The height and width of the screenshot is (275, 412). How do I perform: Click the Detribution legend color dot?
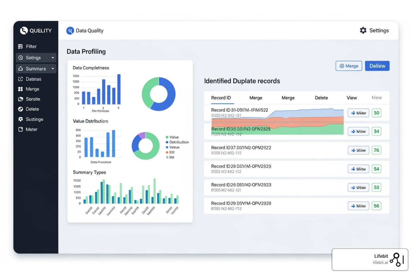click(x=167, y=142)
